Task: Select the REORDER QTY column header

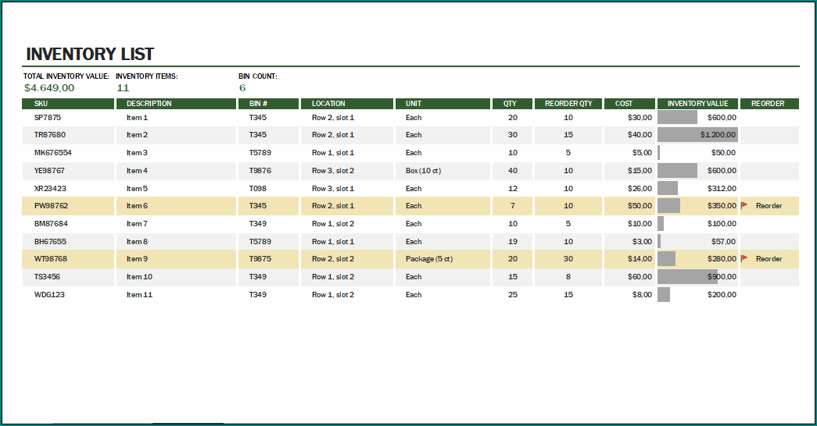Action: (x=568, y=104)
